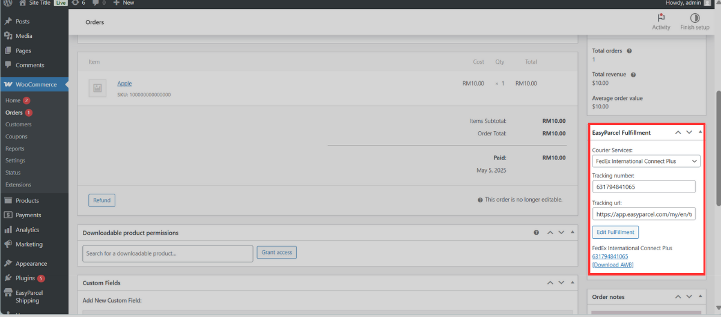Click the Finish setup icon
Viewport: 721px width, 317px height.
pos(695,22)
